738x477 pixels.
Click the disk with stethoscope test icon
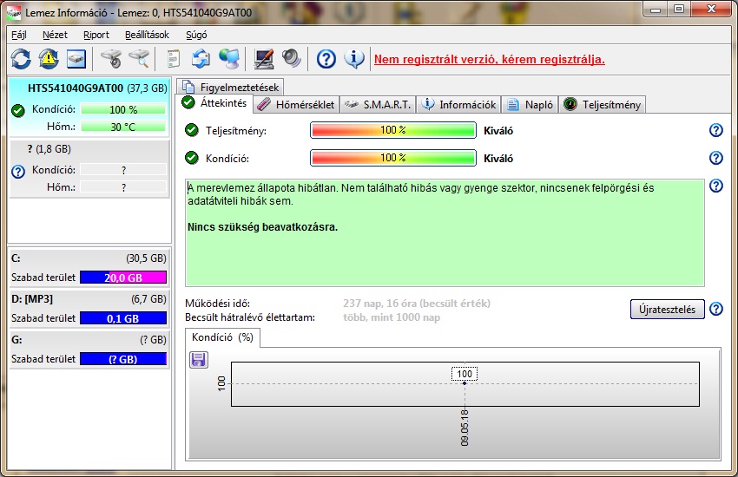click(x=111, y=59)
